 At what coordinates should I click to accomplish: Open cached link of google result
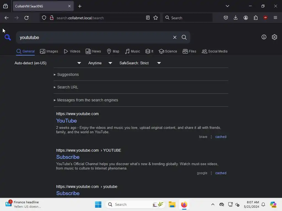click(x=221, y=173)
